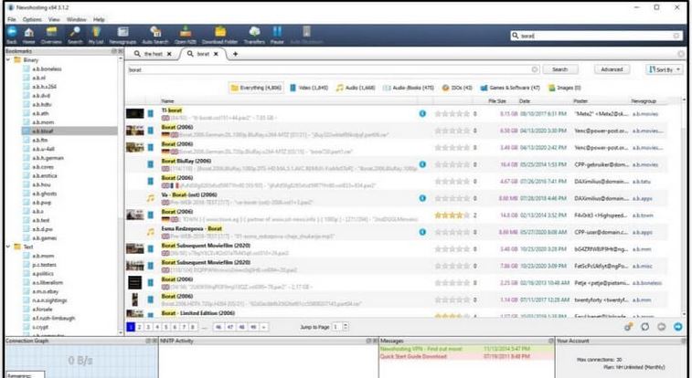Open the Sort By dropdown
The width and height of the screenshot is (692, 378).
coord(665,69)
